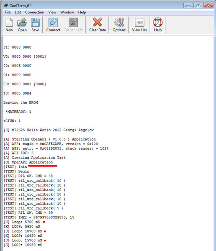Click the Connect plug icon
This screenshot has width=216, height=251.
(53, 22)
